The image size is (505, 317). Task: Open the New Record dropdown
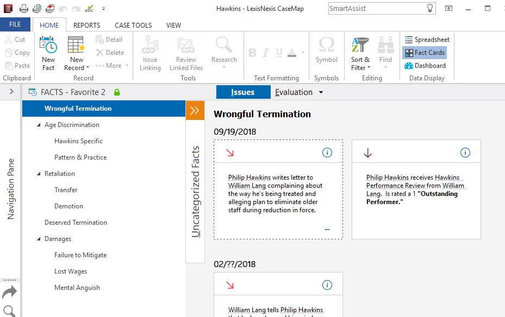[x=76, y=53]
